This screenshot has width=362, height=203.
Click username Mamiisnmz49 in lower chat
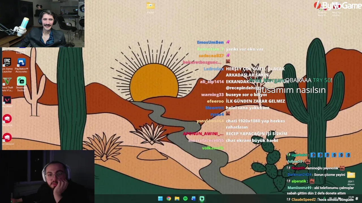tap(299, 188)
